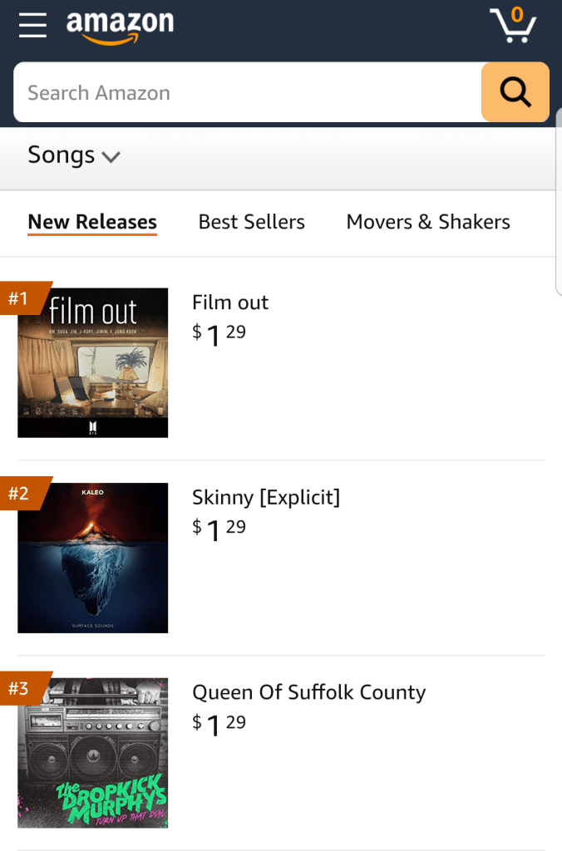Screen dimensions: 562x851
Task: Open the Film out album cover
Action: 93,362
